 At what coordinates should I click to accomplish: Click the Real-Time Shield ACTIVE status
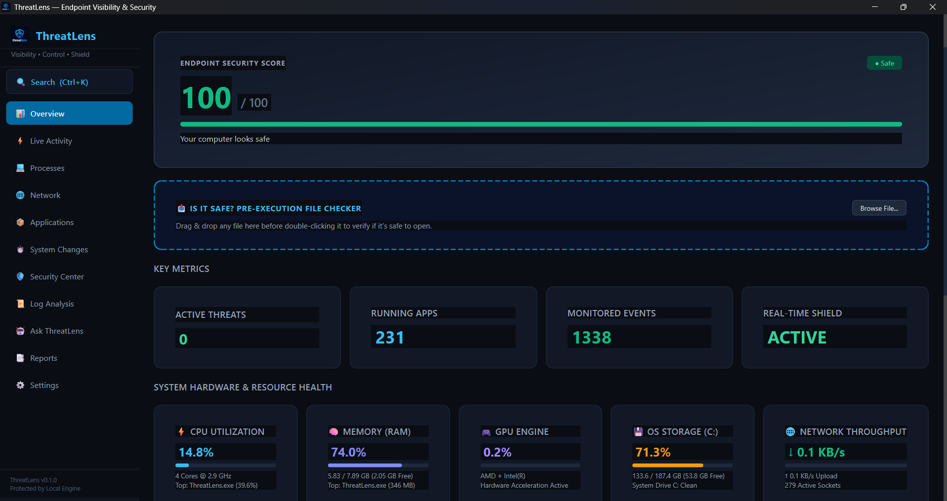(797, 338)
